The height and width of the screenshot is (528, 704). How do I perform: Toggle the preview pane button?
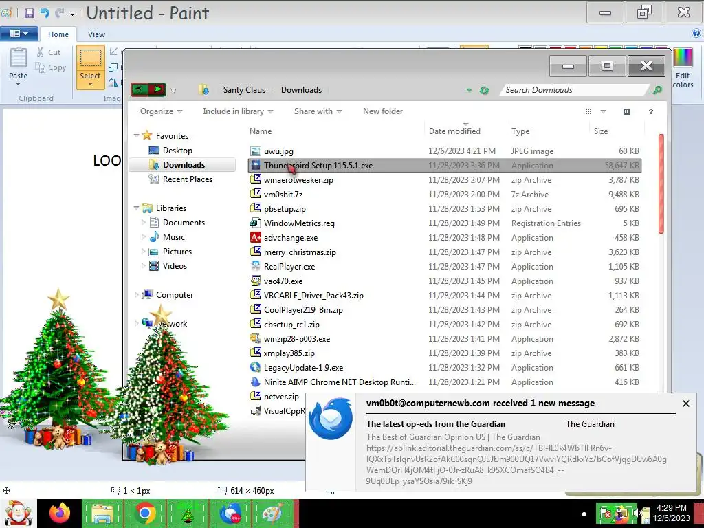[626, 111]
